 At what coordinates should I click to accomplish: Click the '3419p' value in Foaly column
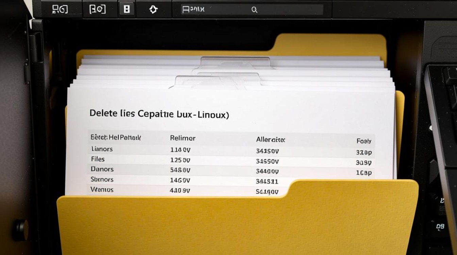coord(363,152)
